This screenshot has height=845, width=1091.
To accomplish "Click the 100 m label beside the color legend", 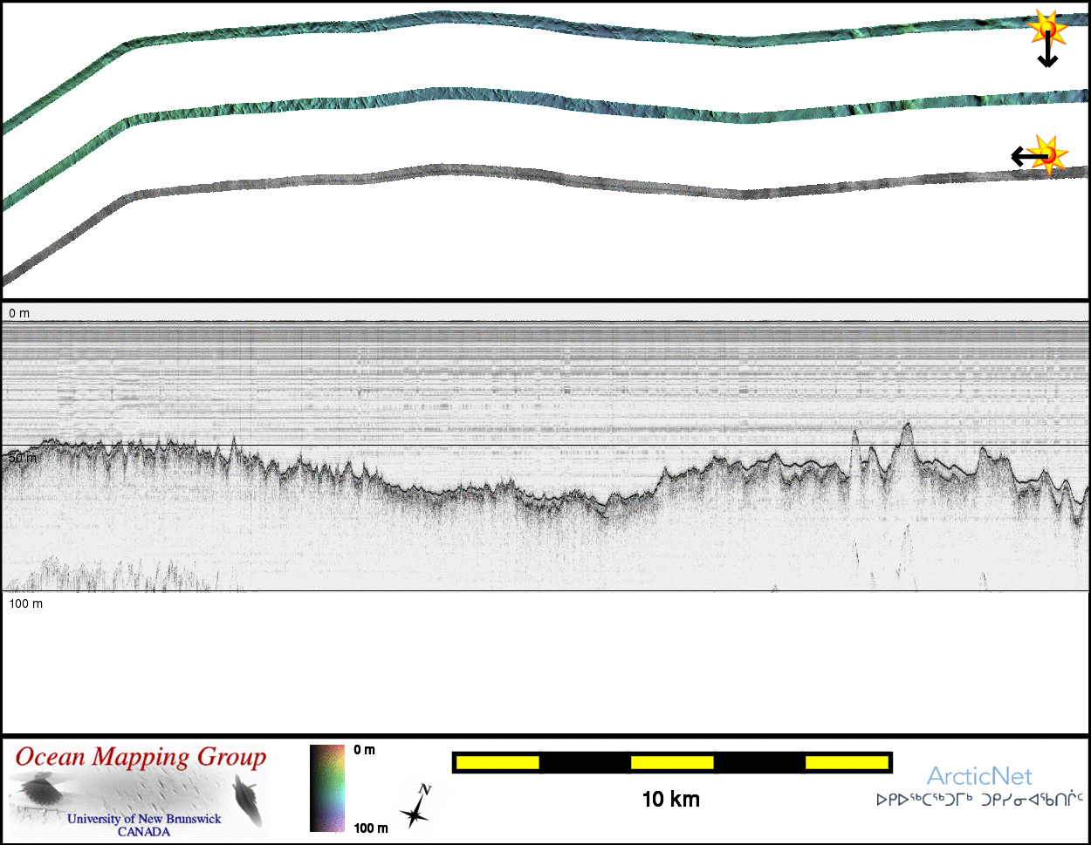I will coord(371,828).
